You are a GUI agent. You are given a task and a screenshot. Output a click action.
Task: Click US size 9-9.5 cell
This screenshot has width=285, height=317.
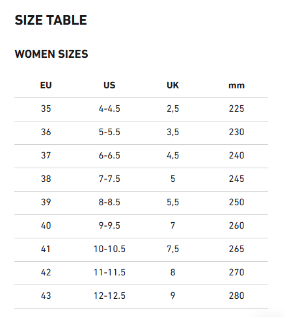point(109,225)
